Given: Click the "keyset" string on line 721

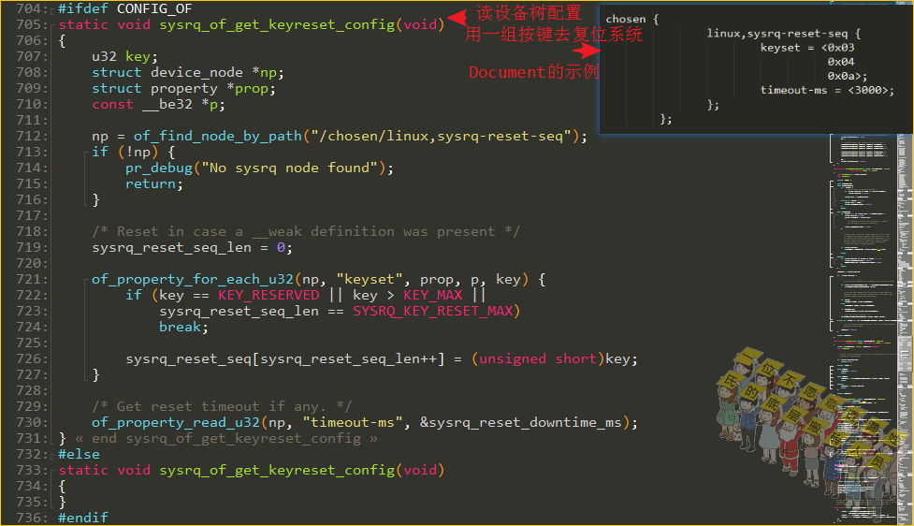Looking at the screenshot, I should (x=370, y=279).
